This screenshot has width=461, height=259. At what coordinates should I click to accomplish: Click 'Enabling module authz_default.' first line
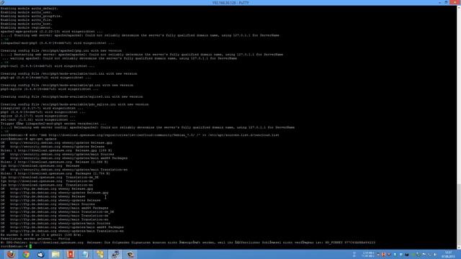click(x=30, y=8)
